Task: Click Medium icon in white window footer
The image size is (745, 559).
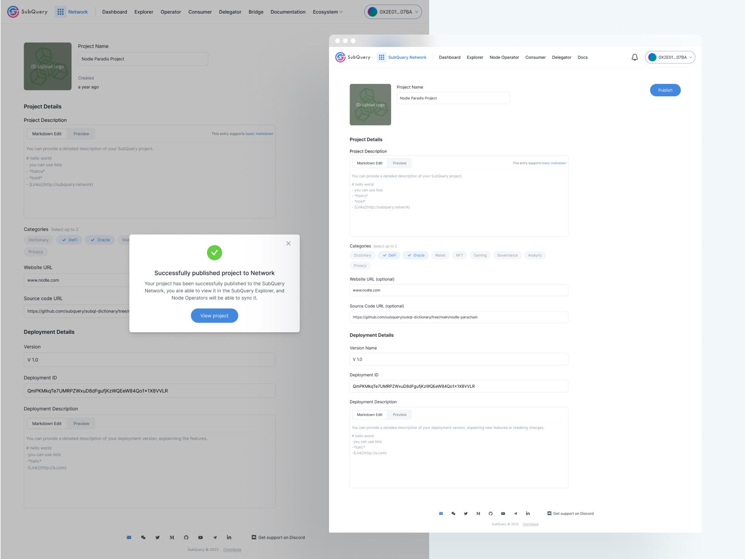Action: coord(478,514)
